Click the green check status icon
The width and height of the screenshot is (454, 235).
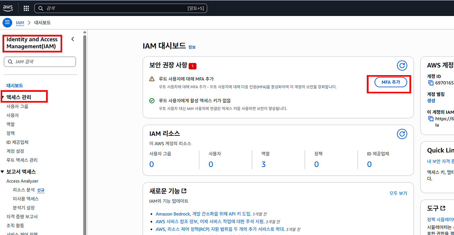click(x=152, y=101)
